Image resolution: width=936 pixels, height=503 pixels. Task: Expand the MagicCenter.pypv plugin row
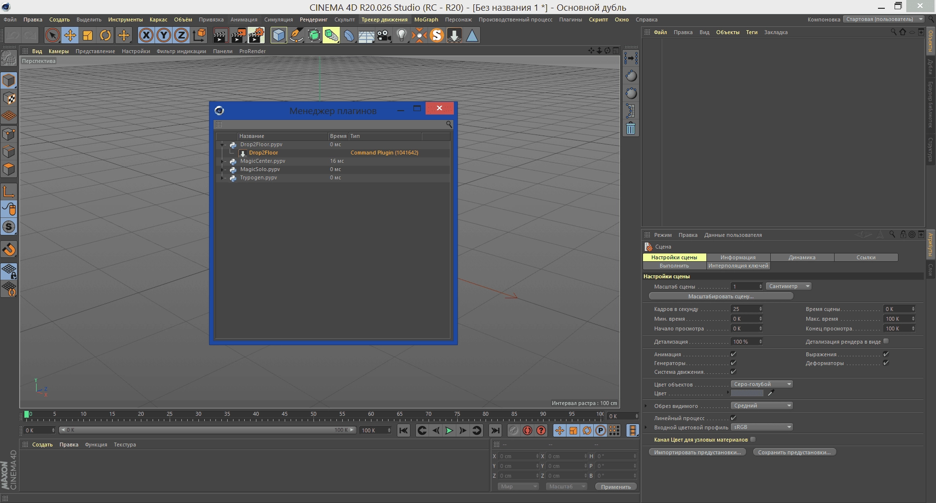222,161
